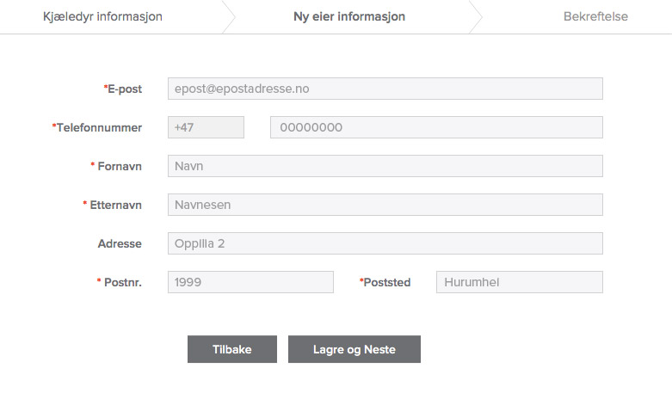The height and width of the screenshot is (399, 672).
Task: Select the Ny eier informasjon step
Action: pos(349,16)
